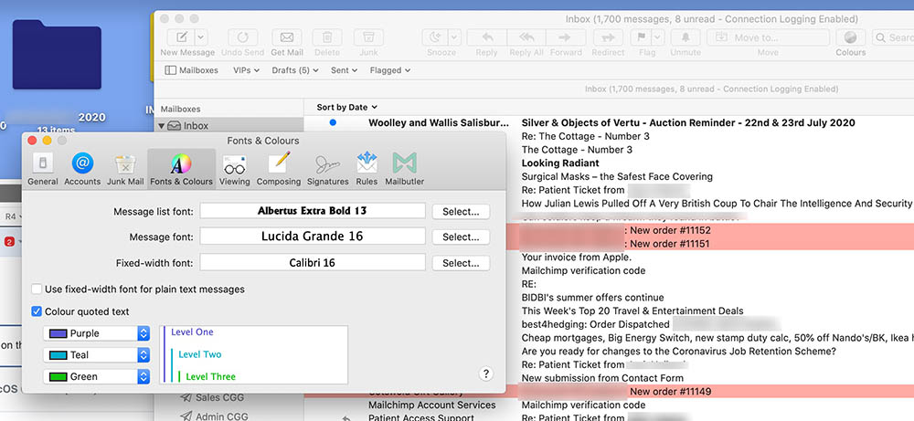The image size is (914, 421).
Task: Click the Level Two quoted text preview
Action: [x=200, y=354]
